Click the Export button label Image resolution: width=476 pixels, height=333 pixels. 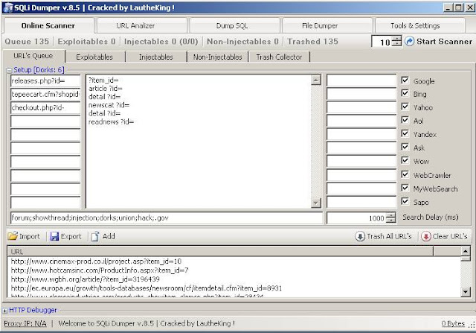click(71, 236)
